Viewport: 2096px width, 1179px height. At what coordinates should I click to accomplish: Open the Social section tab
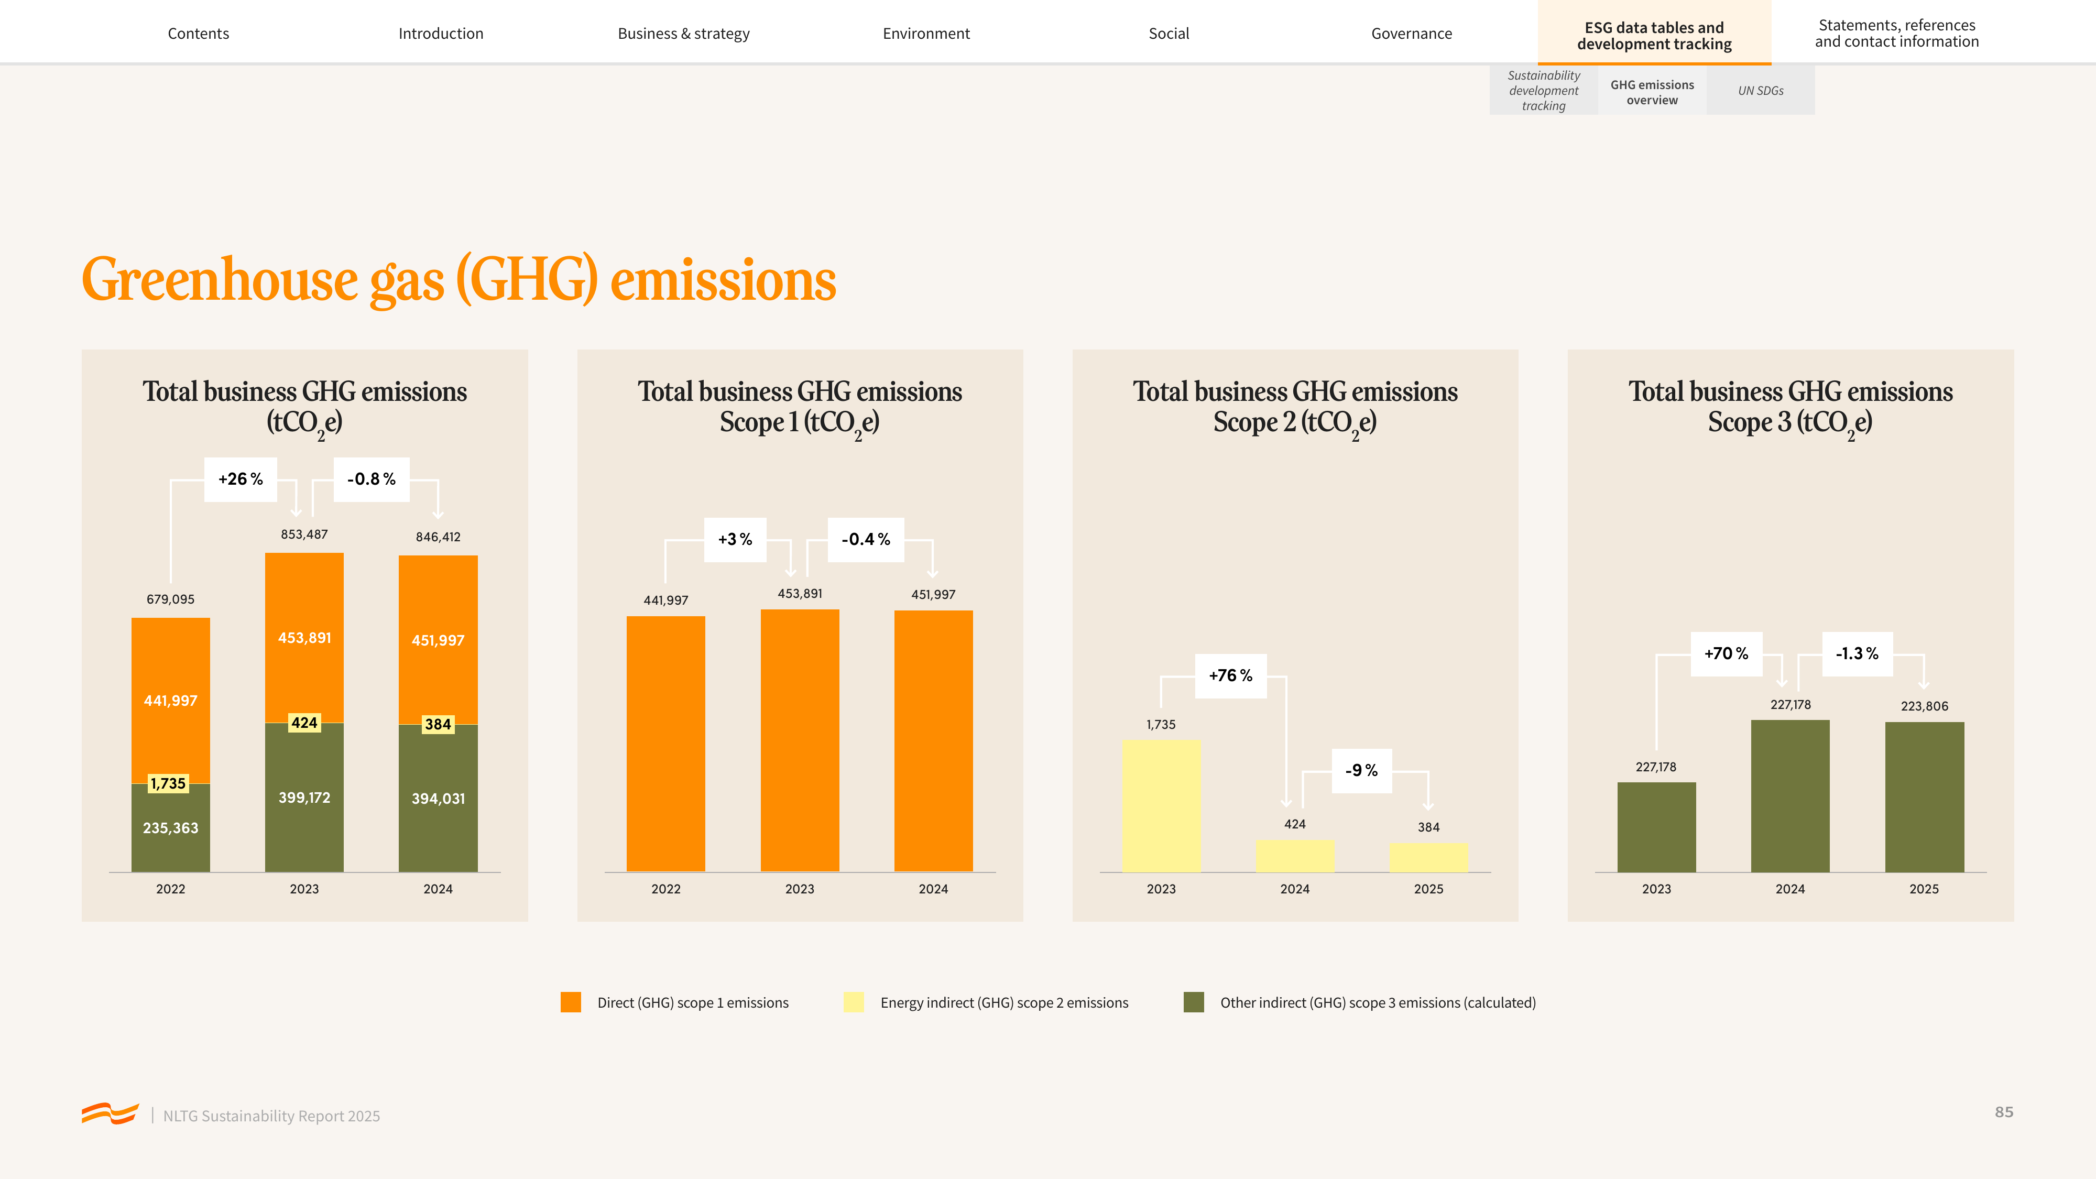click(x=1169, y=34)
